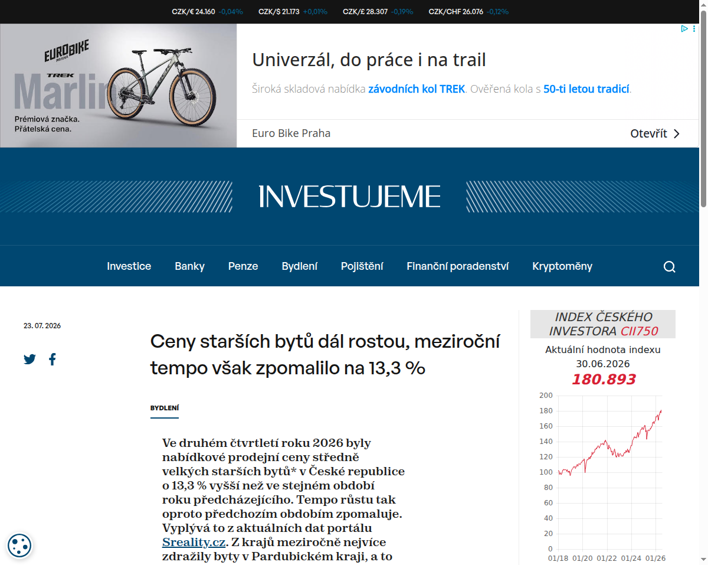This screenshot has width=708, height=565.
Task: Click the Otevřít ad button
Action: pyautogui.click(x=655, y=133)
